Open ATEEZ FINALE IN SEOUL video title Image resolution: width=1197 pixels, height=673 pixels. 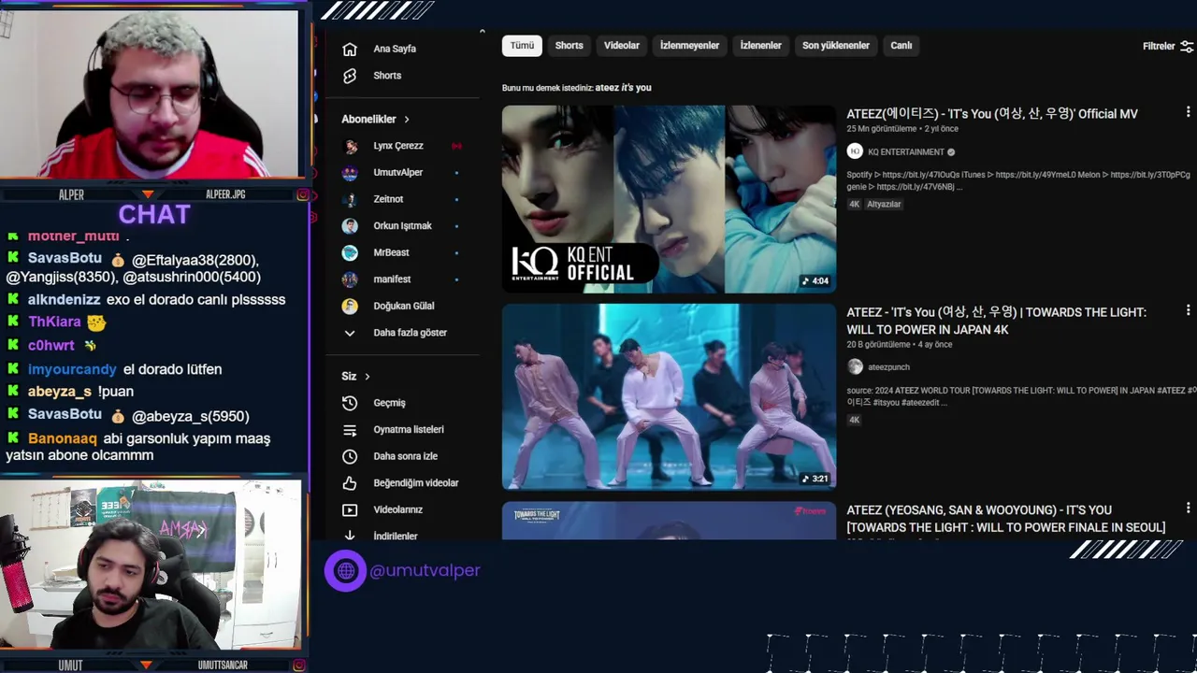(1006, 519)
